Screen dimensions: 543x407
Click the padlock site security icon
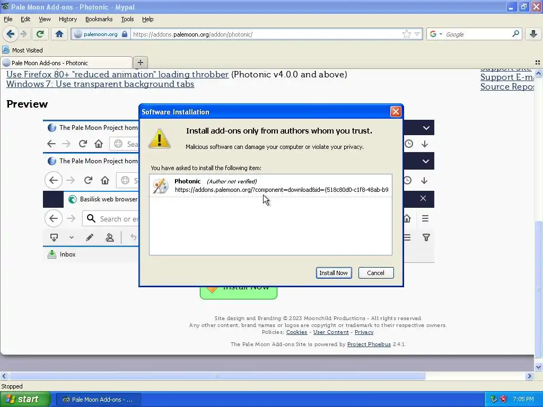pos(125,34)
